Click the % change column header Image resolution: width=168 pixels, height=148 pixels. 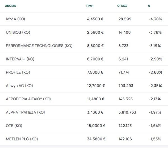pyautogui.click(x=149, y=6)
